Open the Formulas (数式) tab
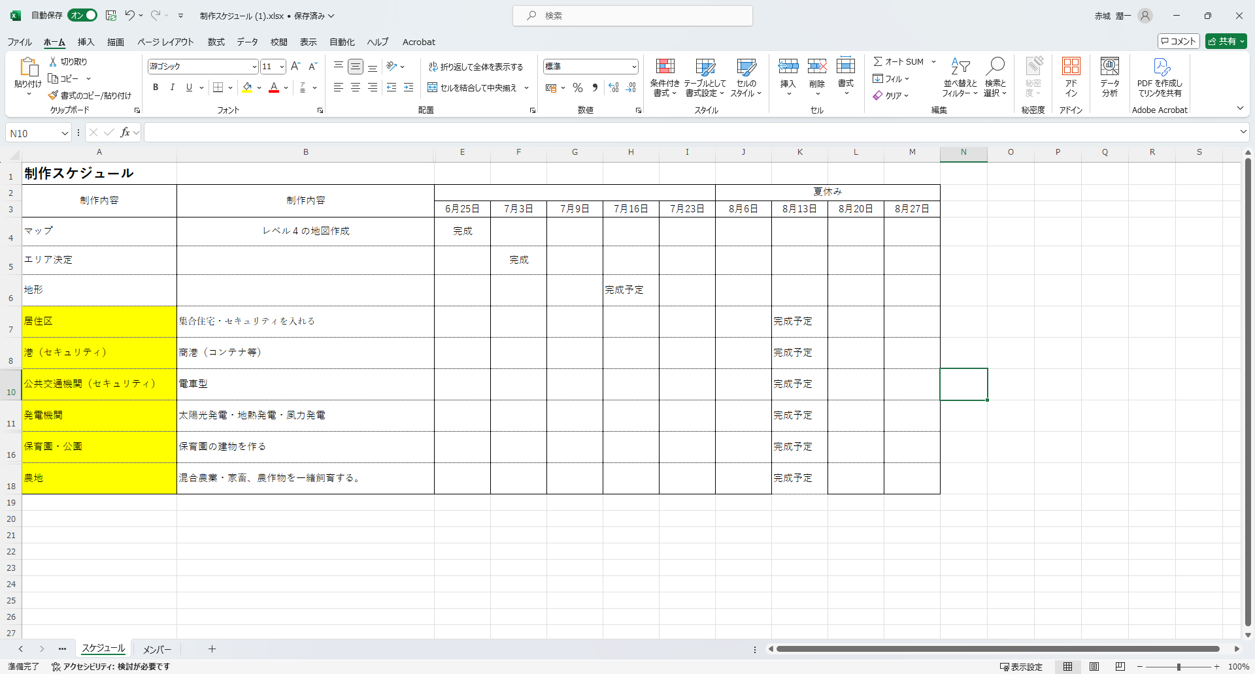This screenshot has width=1255, height=674. [216, 42]
